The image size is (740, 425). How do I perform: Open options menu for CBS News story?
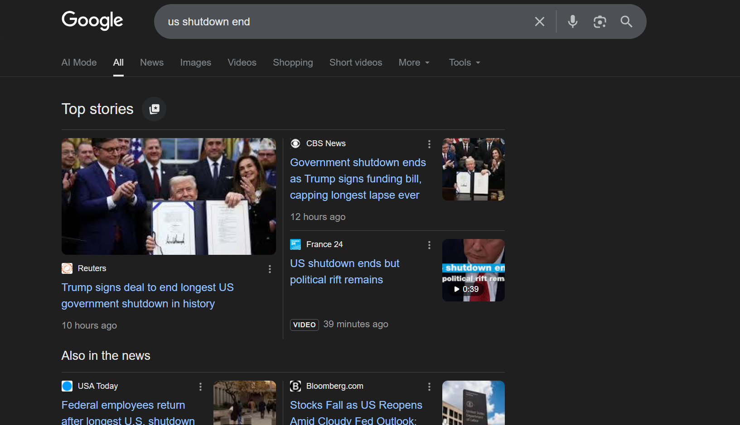click(x=429, y=144)
